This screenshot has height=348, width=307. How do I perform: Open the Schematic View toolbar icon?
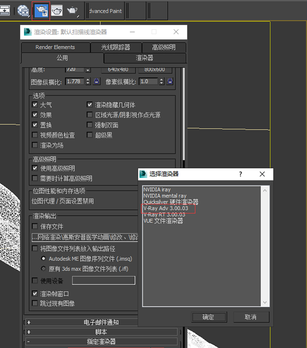[x=5, y=10]
